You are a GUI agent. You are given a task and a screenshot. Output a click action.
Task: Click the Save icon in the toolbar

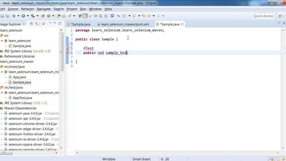(x=2, y=16)
